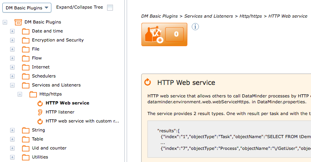
Task: Click the File folder icon
Action: 25,49
